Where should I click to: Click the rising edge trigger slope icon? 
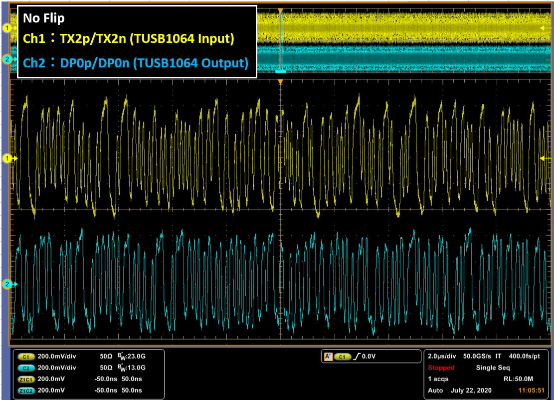pyautogui.click(x=356, y=357)
